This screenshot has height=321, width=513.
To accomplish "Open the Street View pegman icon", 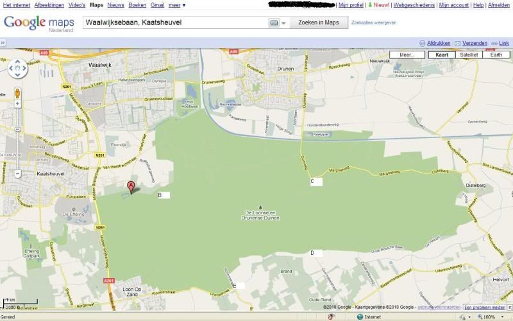I will (18, 93).
